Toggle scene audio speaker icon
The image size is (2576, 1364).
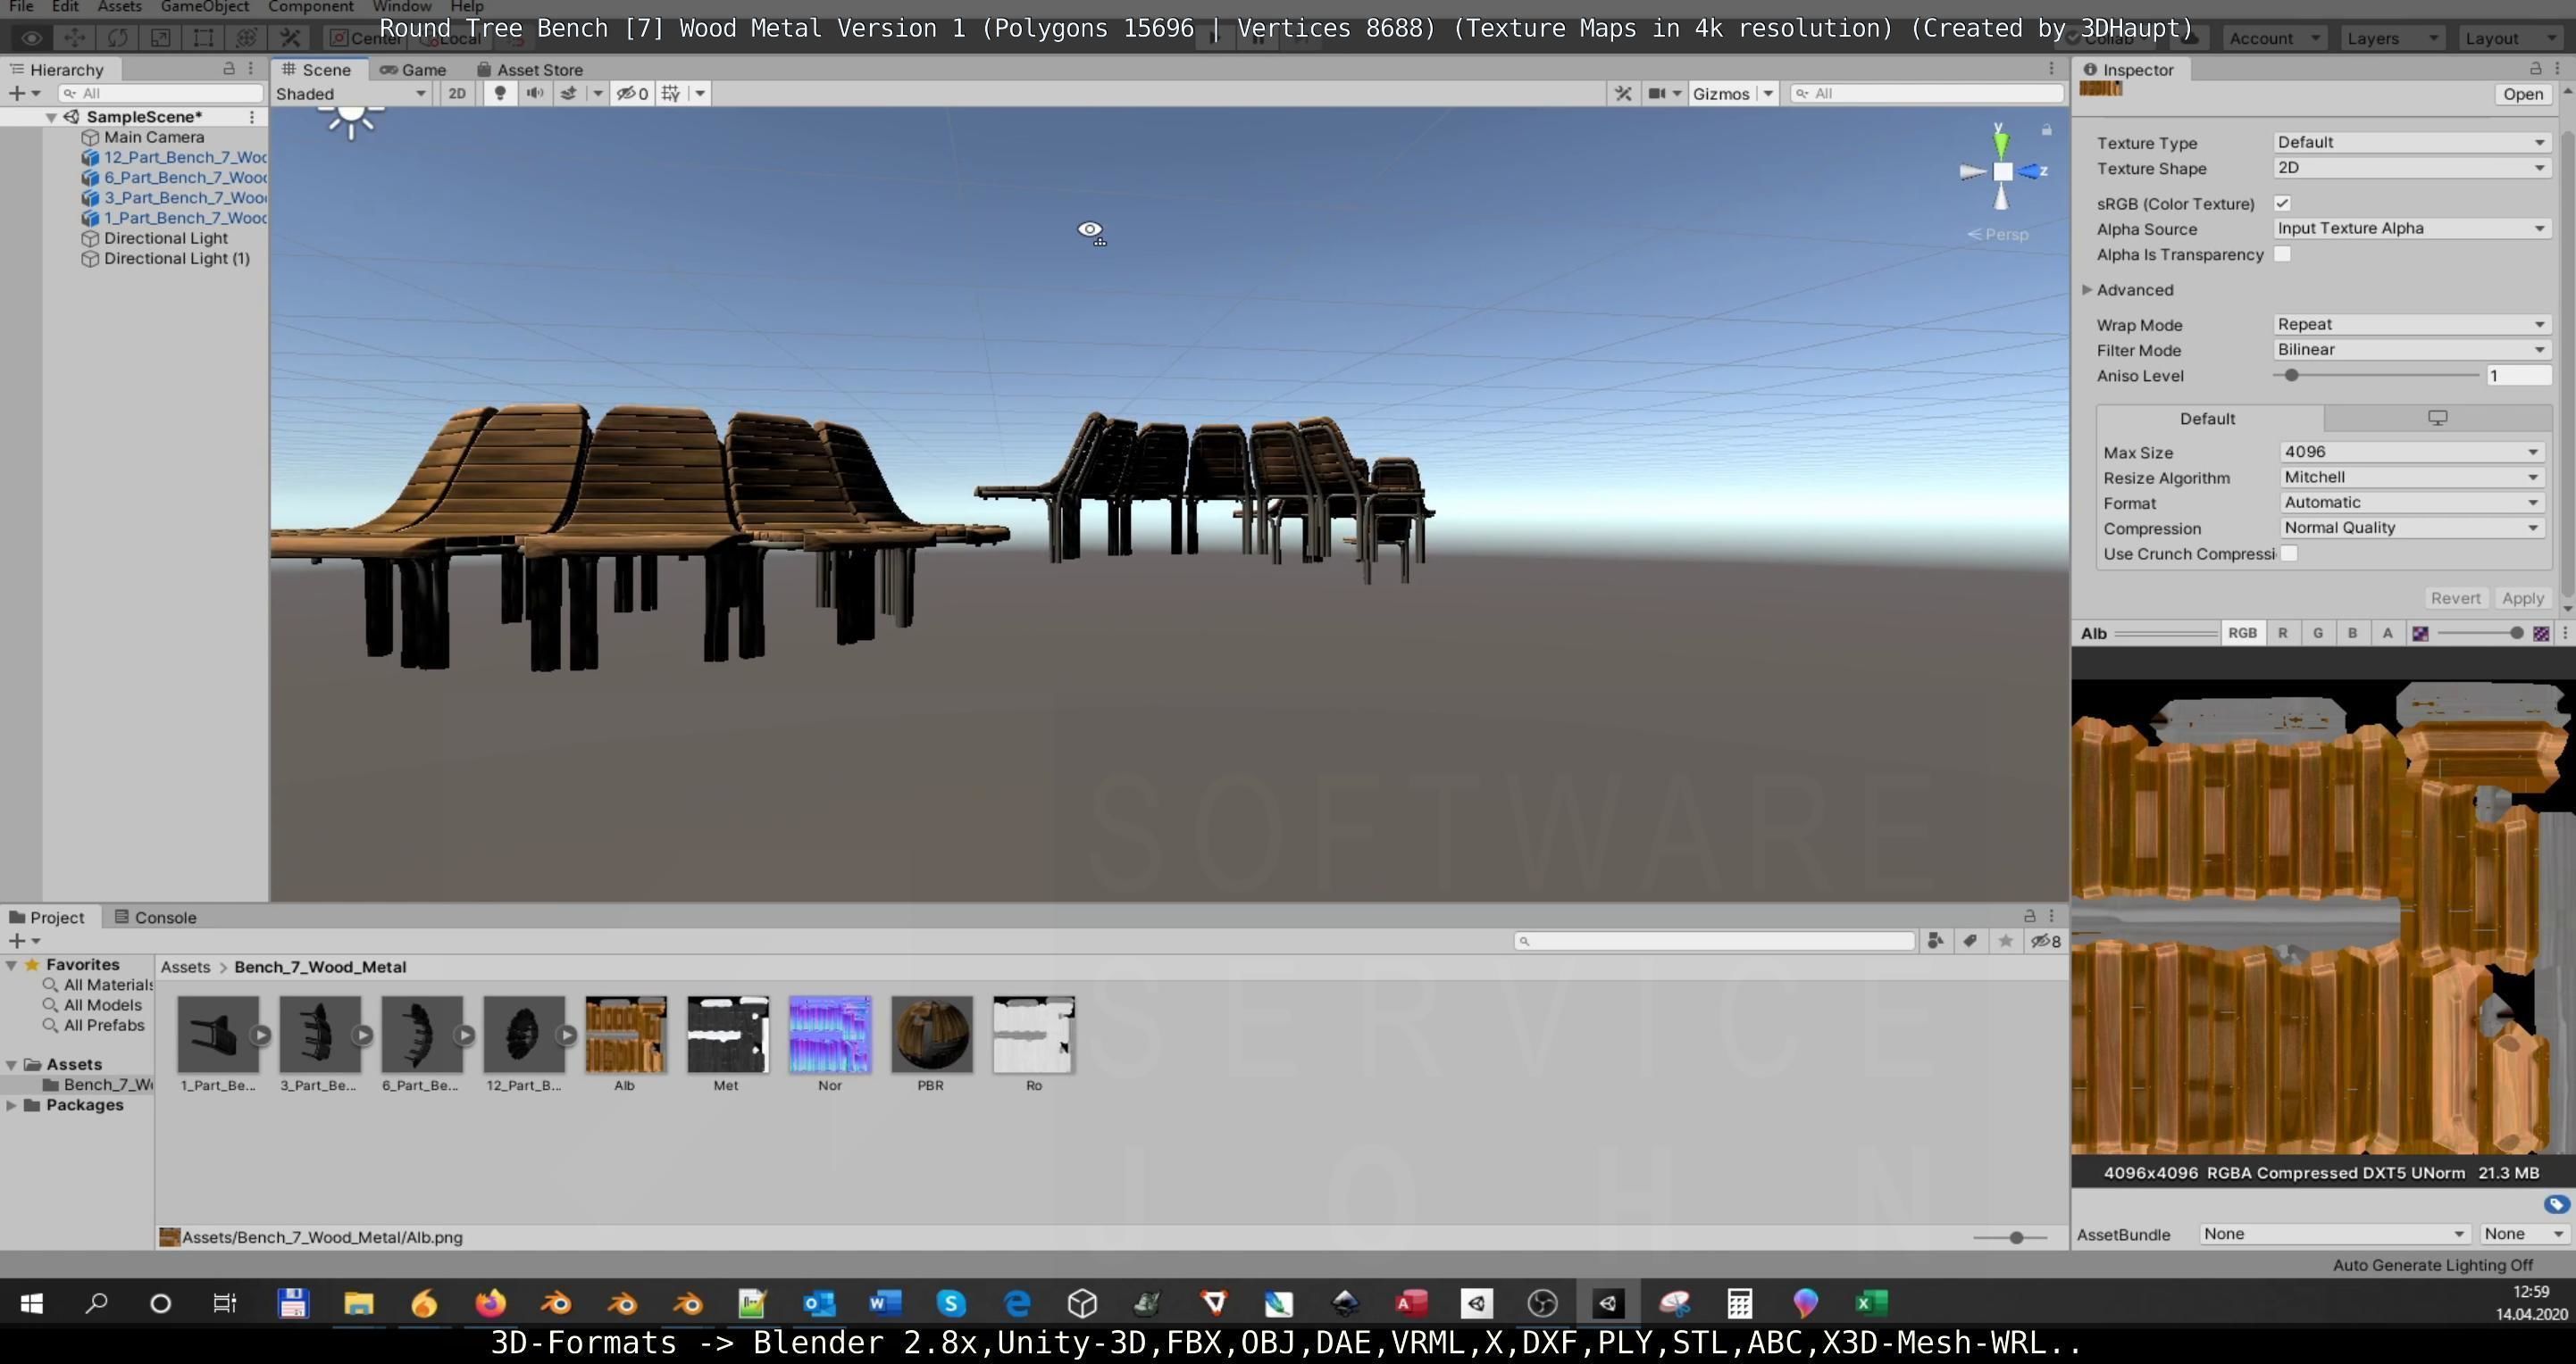[x=535, y=93]
